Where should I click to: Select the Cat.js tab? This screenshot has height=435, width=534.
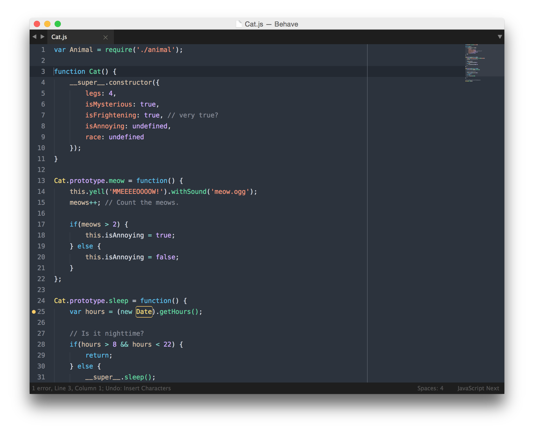tap(59, 37)
